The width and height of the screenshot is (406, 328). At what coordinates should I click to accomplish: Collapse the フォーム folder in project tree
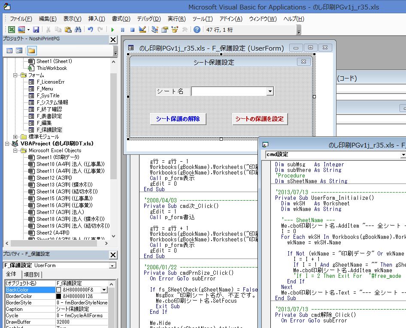(15, 75)
